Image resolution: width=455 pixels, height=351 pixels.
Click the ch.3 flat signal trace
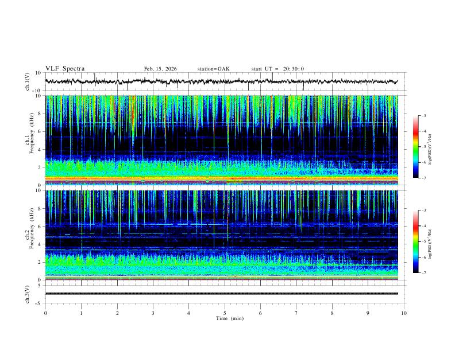point(221,294)
